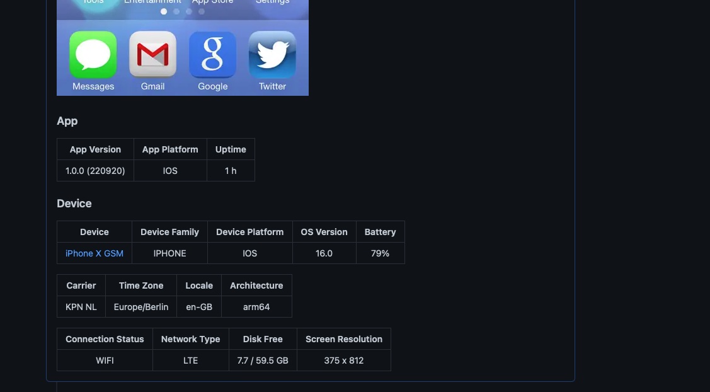
Task: Select the App Version column header
Action: (95, 149)
